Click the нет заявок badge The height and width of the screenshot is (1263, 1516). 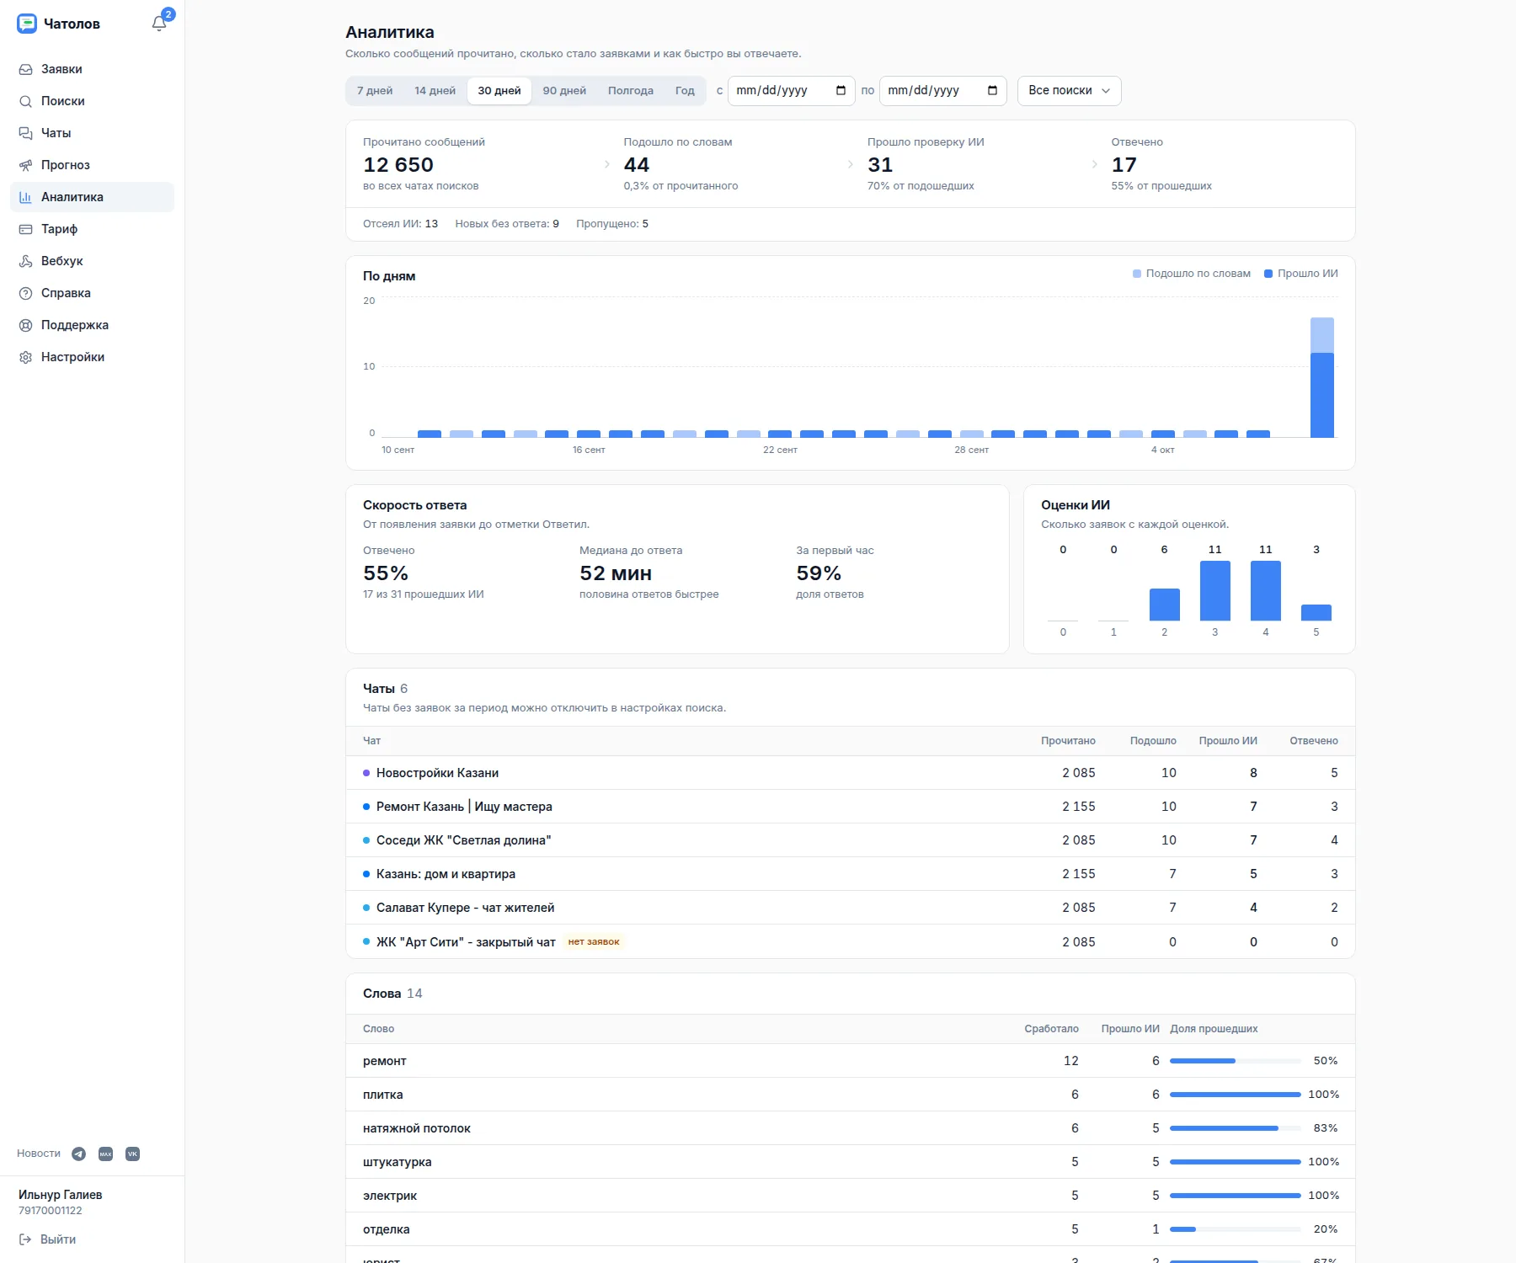[594, 941]
